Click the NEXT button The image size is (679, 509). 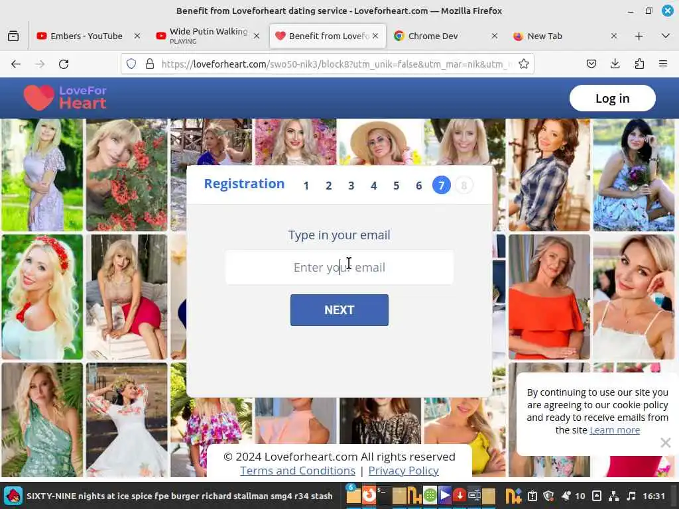click(339, 310)
